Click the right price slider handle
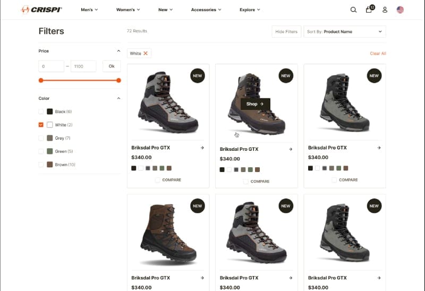Screen dimensions: 425x291 pos(118,80)
